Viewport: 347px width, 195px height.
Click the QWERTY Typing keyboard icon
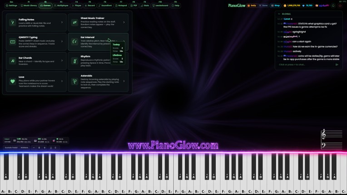13,42
